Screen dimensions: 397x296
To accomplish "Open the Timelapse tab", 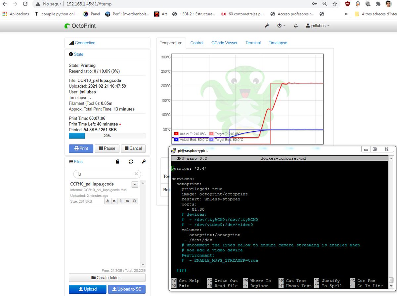I will [x=278, y=43].
